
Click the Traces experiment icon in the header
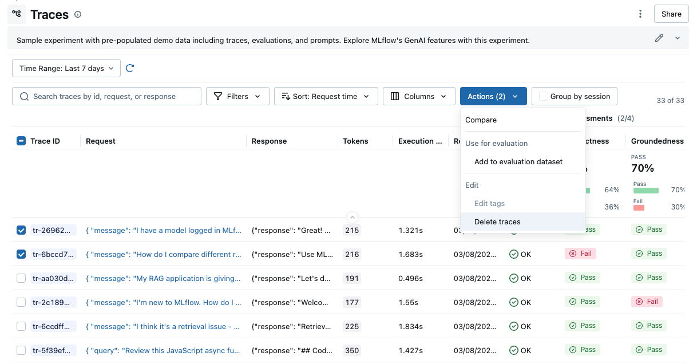point(16,14)
